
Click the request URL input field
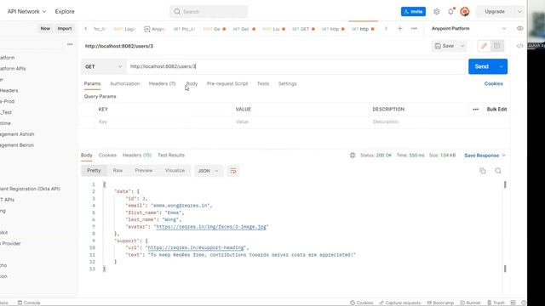[x=295, y=66]
